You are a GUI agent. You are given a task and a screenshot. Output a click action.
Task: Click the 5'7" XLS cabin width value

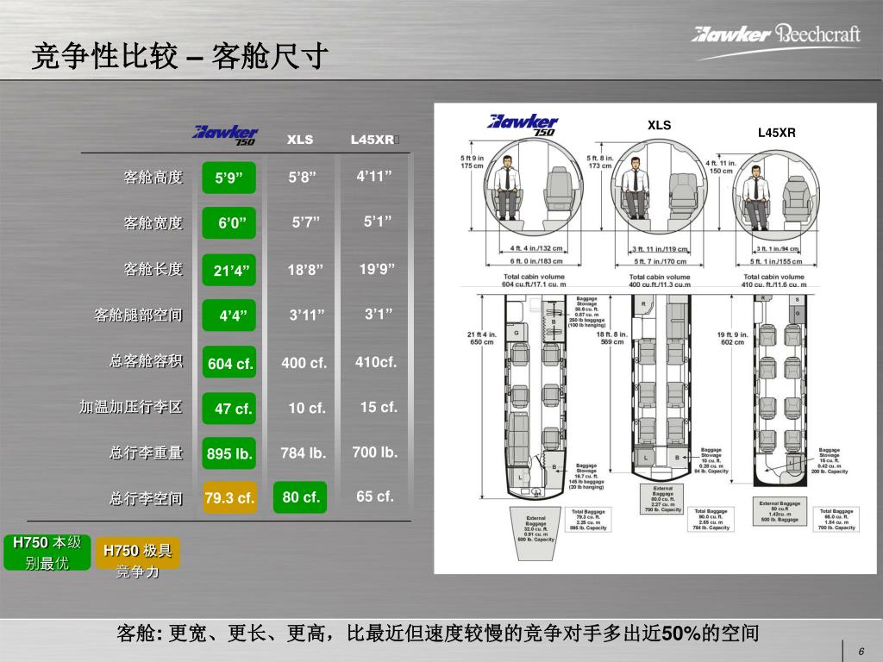pyautogui.click(x=306, y=222)
